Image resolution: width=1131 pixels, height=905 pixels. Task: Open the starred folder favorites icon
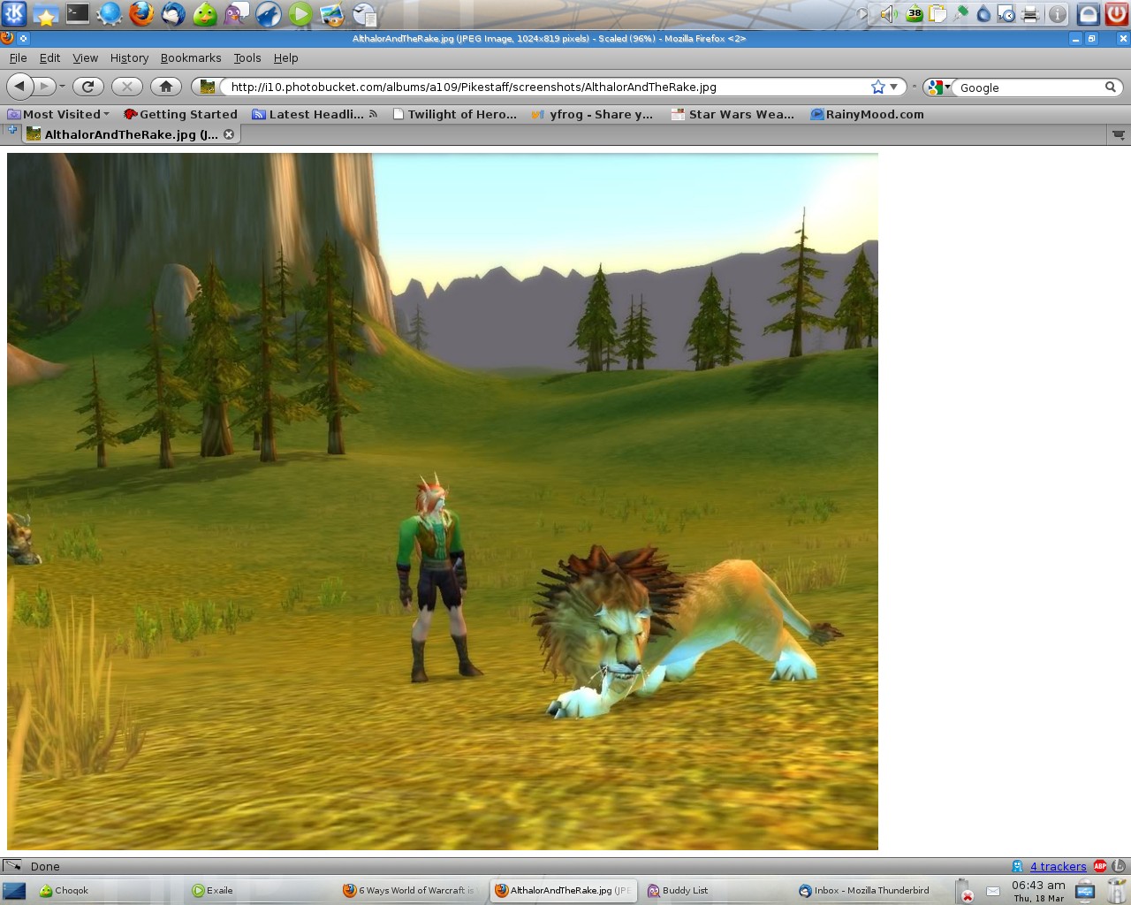46,13
